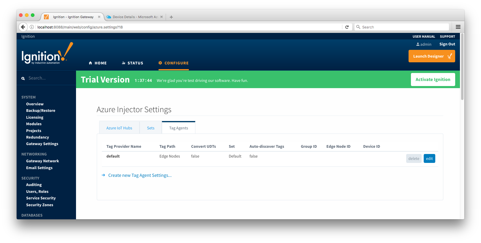Open Gateway Network in the sidebar
This screenshot has width=481, height=243.
tap(42, 161)
